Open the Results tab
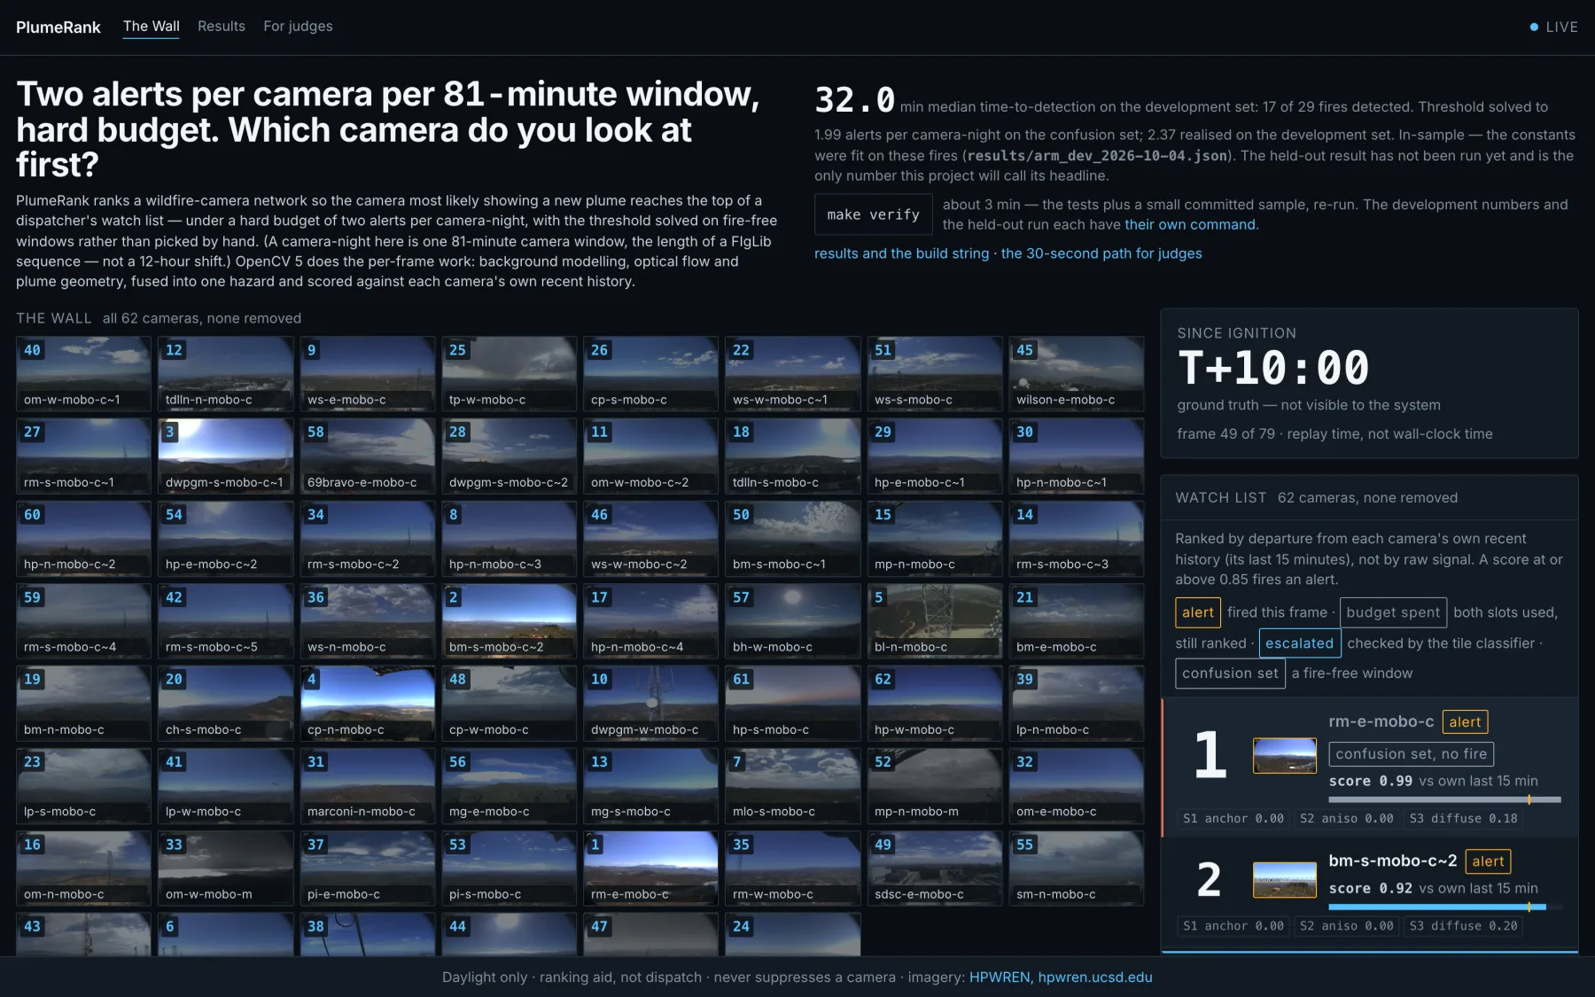The height and width of the screenshot is (997, 1595). [x=221, y=27]
